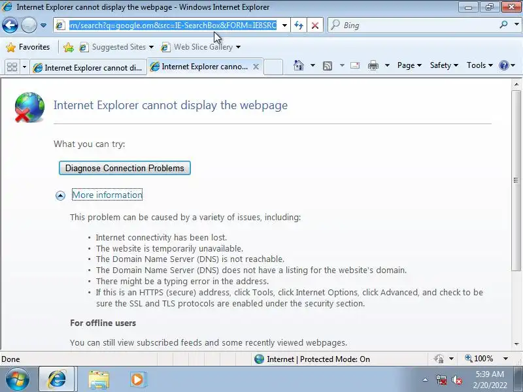523x392 pixels.
Task: Open the Tools menu
Action: [480, 65]
